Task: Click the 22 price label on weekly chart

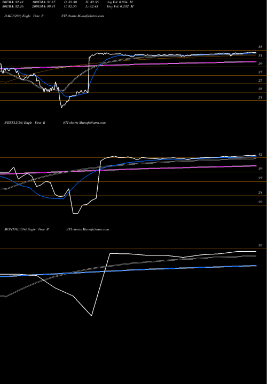Action: [x=261, y=202]
